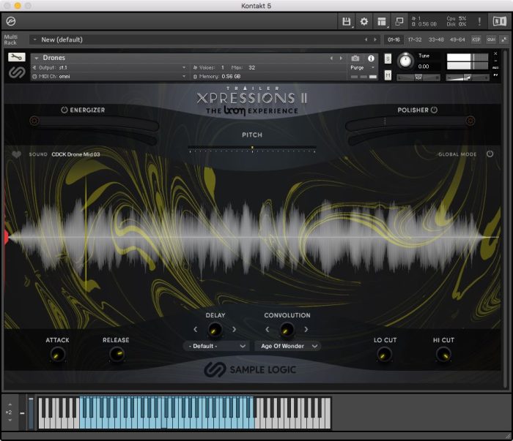513x441 pixels.
Task: Toggle minimized rack view icon
Action: [399, 21]
